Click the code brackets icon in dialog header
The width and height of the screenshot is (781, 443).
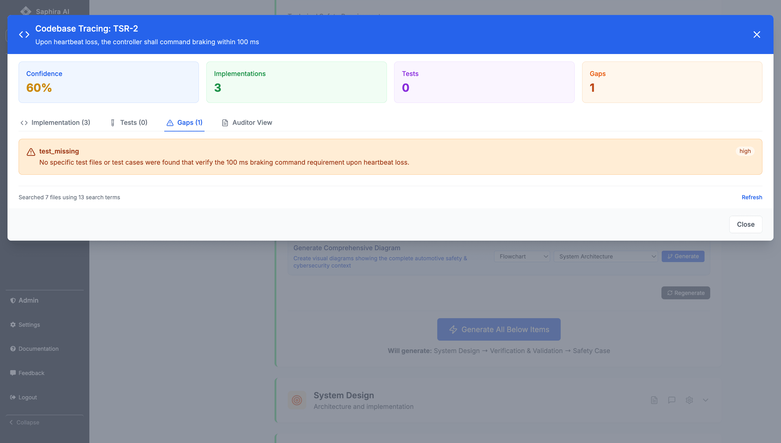pos(24,35)
